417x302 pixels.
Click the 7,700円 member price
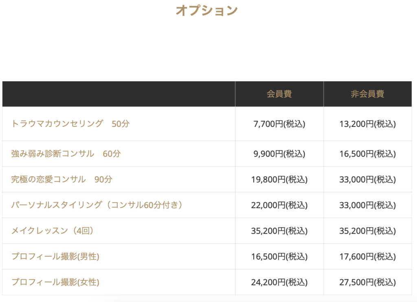pyautogui.click(x=279, y=124)
